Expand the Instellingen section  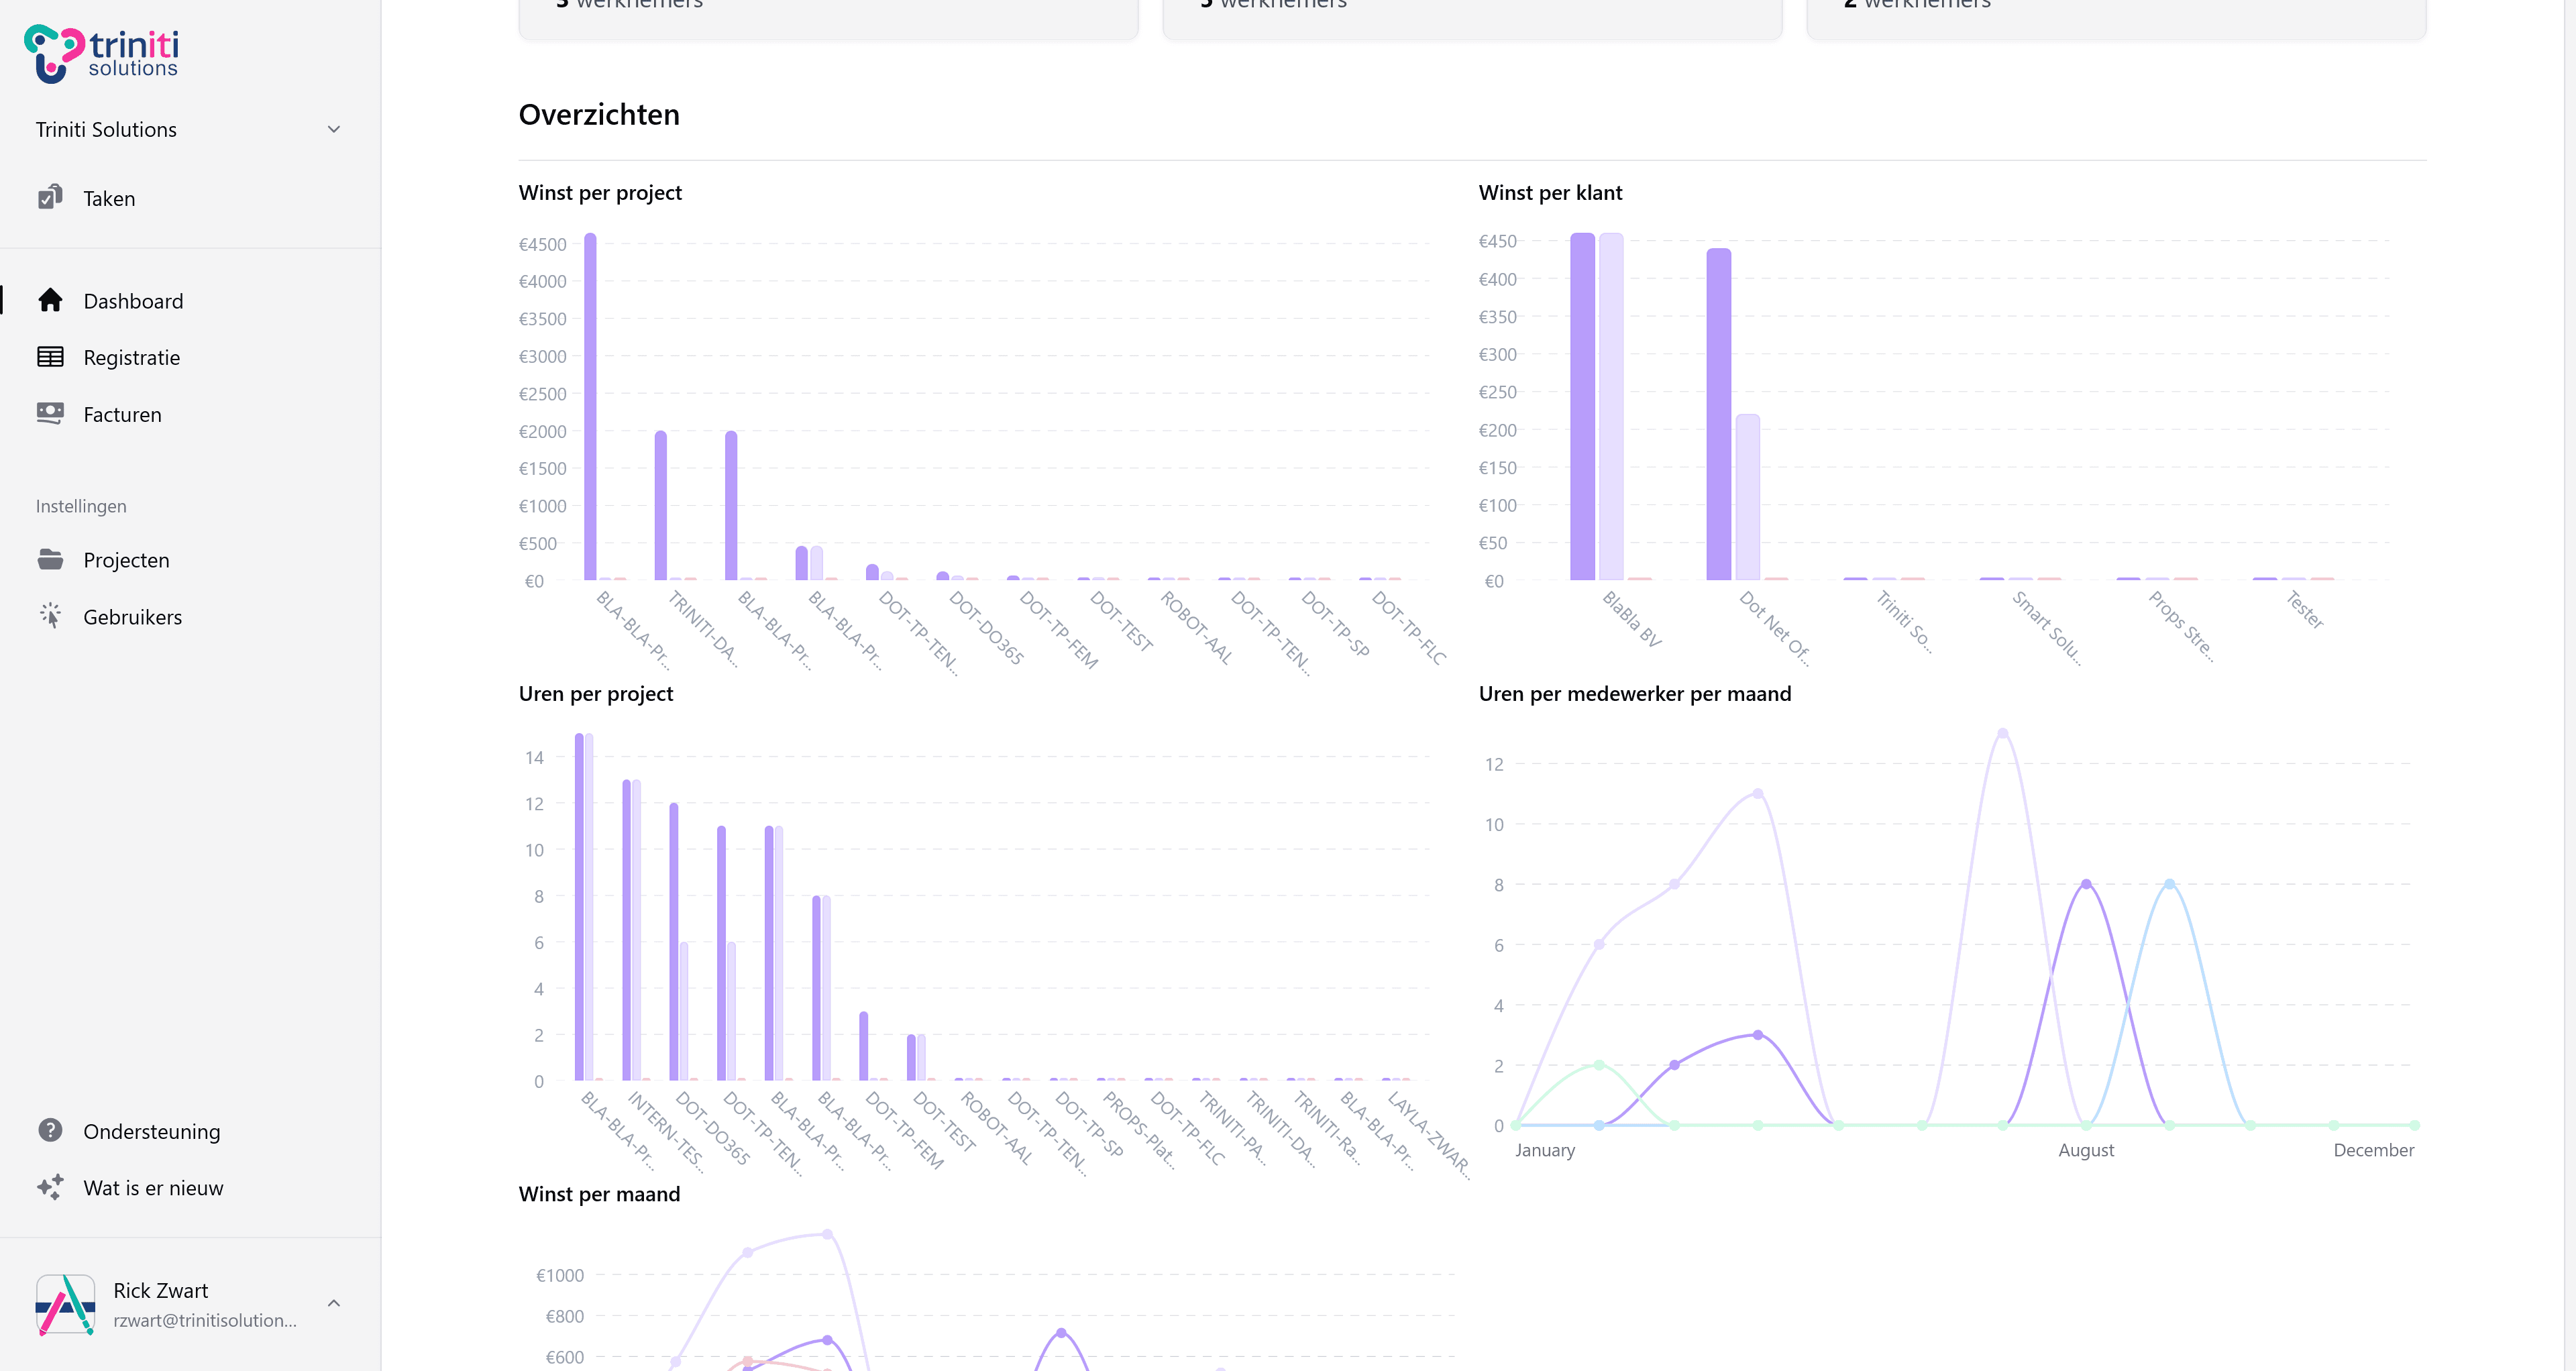coord(81,505)
